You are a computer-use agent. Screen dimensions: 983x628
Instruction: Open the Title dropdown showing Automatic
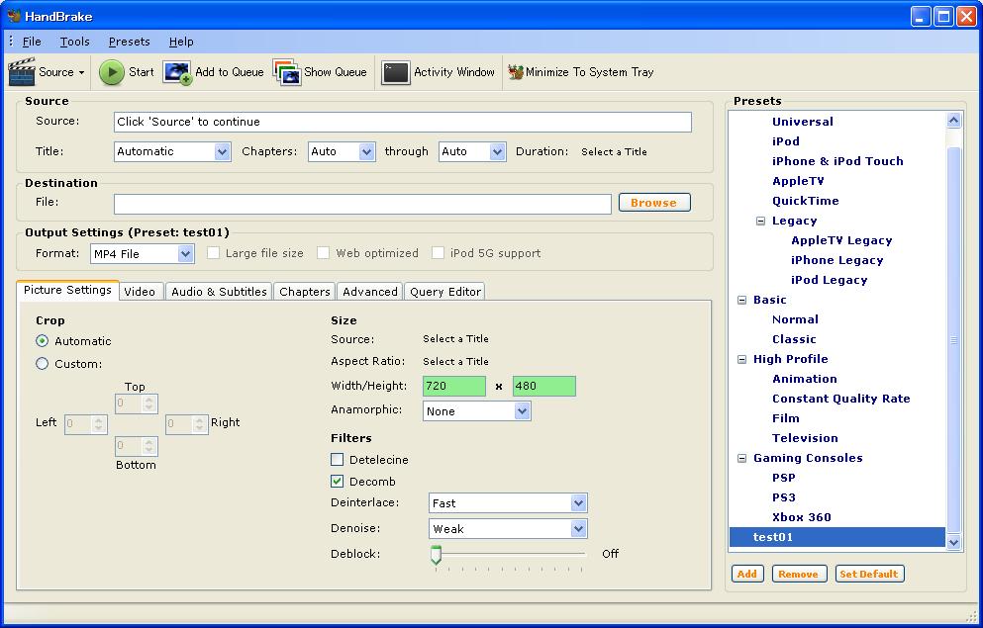[x=172, y=151]
